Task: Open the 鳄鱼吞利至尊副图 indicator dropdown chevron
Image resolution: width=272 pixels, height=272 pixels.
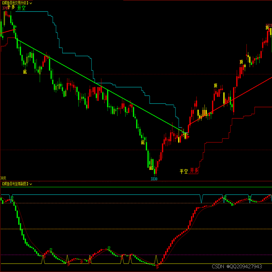Action: pos(31,184)
